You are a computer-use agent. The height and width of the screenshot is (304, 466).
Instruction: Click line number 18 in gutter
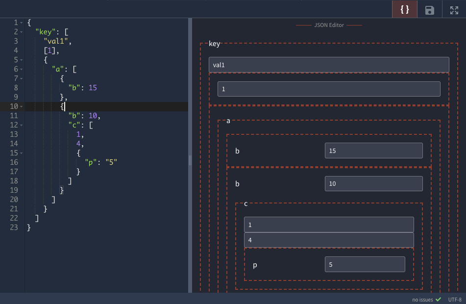(14, 181)
